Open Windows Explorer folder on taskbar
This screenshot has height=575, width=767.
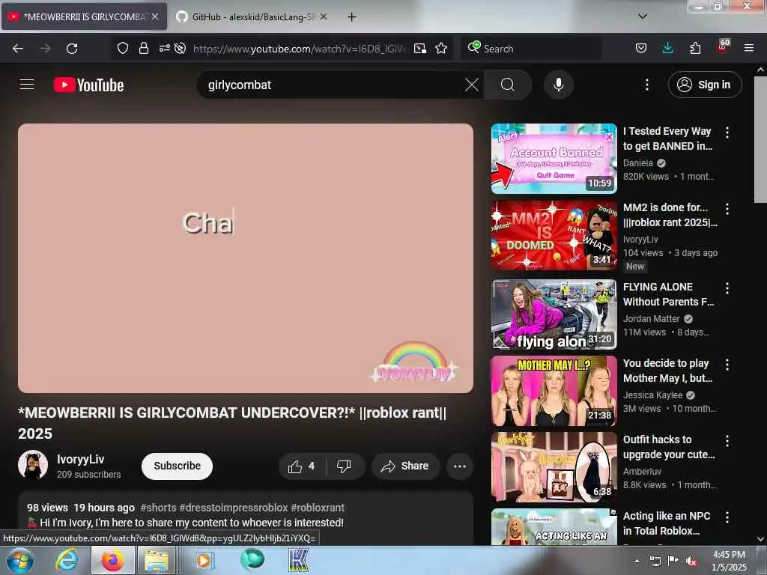click(x=156, y=561)
